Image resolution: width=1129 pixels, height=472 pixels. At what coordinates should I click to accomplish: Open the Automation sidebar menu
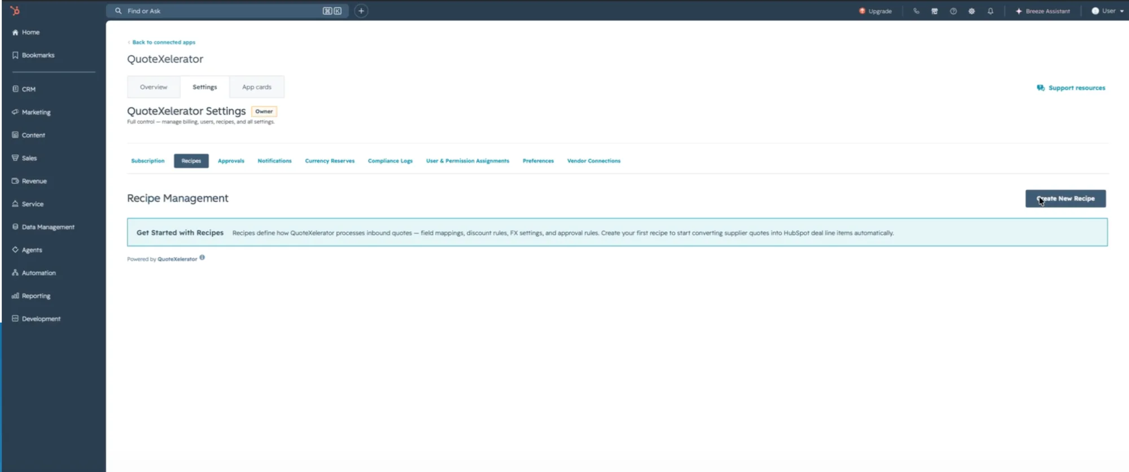pyautogui.click(x=34, y=273)
